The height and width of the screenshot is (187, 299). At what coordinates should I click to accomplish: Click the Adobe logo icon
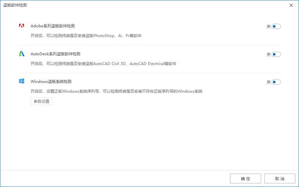click(x=21, y=26)
